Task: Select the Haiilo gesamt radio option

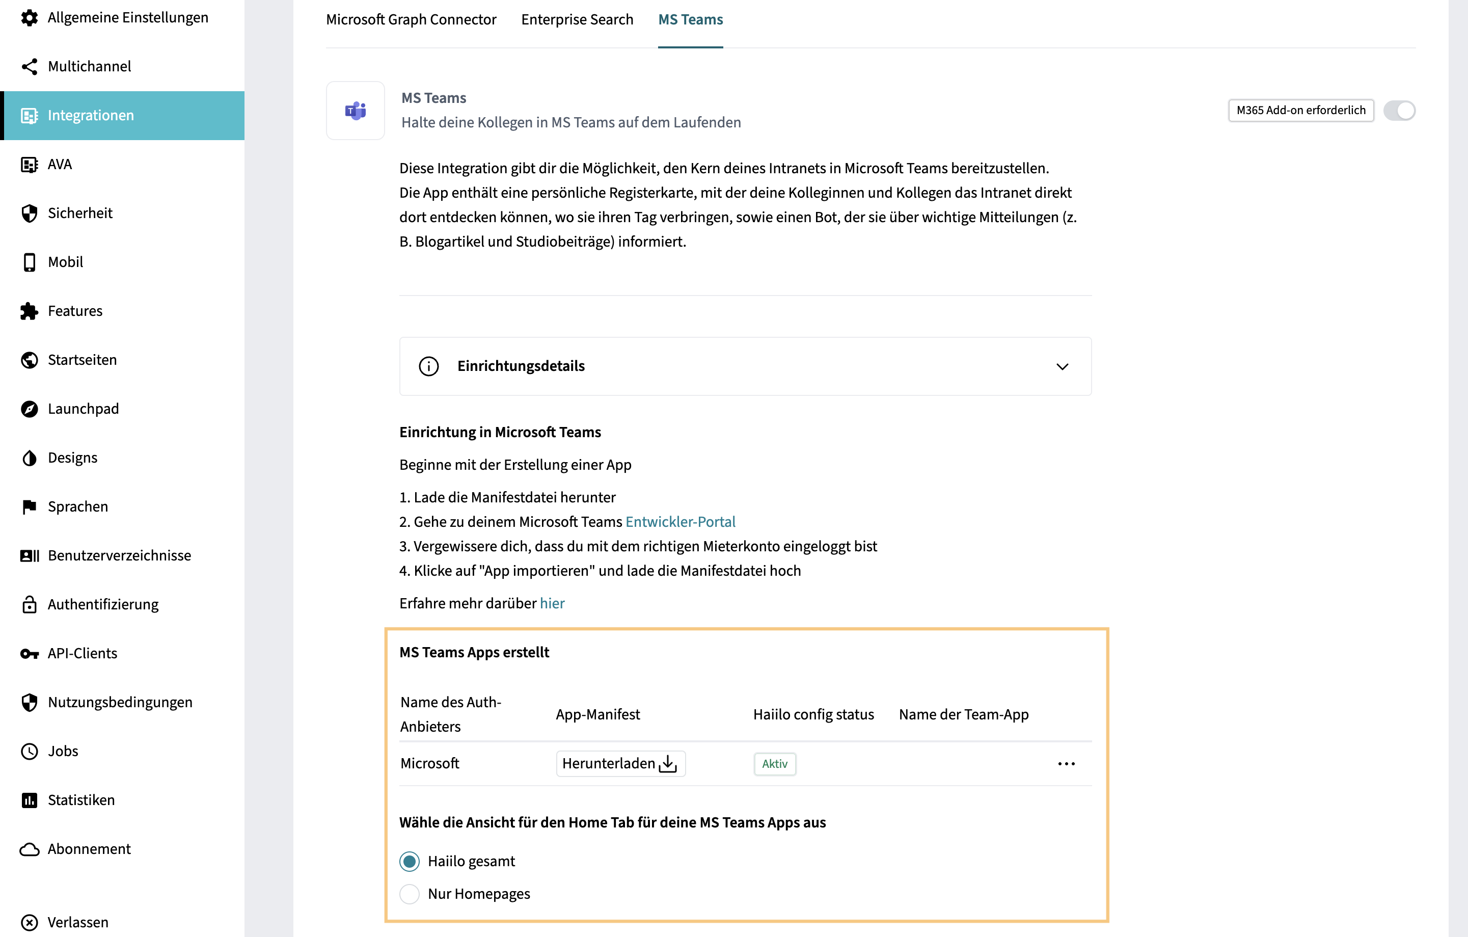Action: pyautogui.click(x=409, y=861)
